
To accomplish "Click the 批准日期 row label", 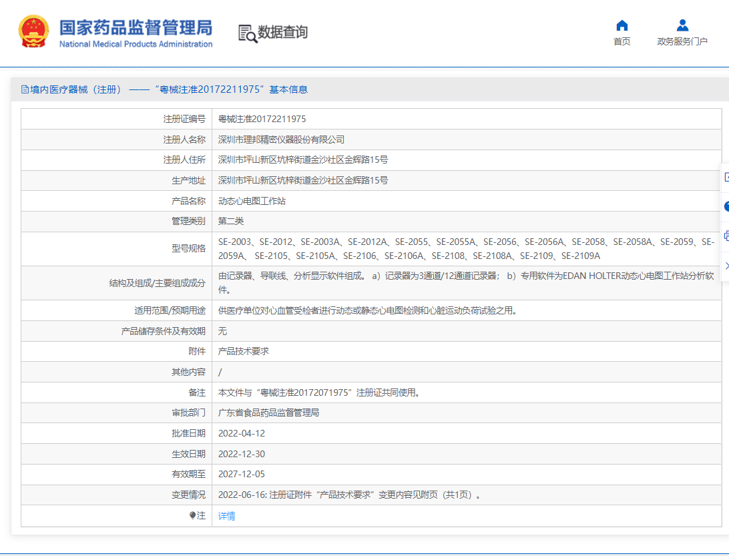I will pyautogui.click(x=188, y=433).
